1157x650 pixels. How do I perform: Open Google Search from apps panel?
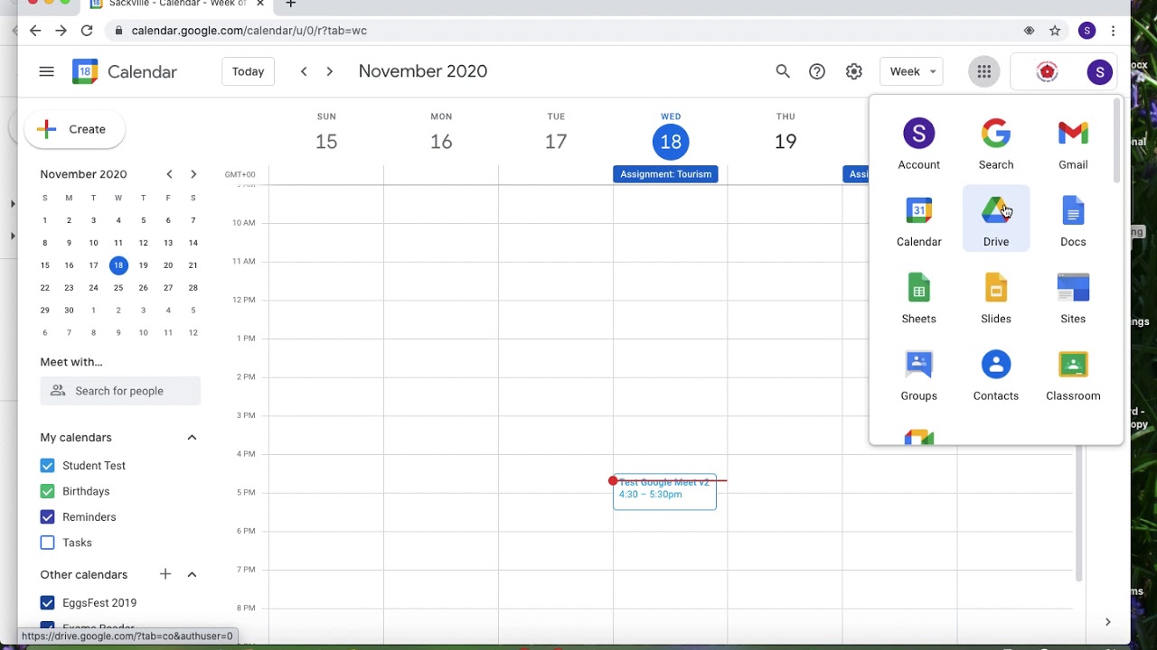996,144
